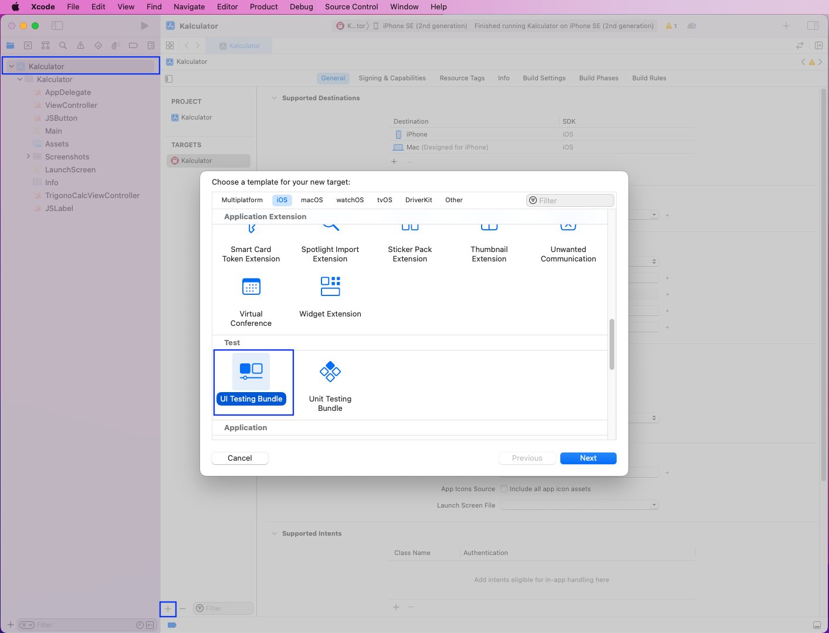
Task: Switch to DriverKit template tab
Action: (419, 200)
